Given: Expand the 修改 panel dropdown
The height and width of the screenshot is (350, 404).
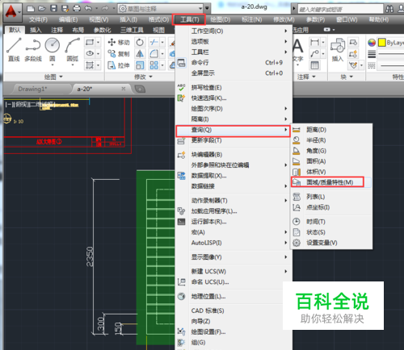Looking at the screenshot, I should pyautogui.click(x=143, y=77).
